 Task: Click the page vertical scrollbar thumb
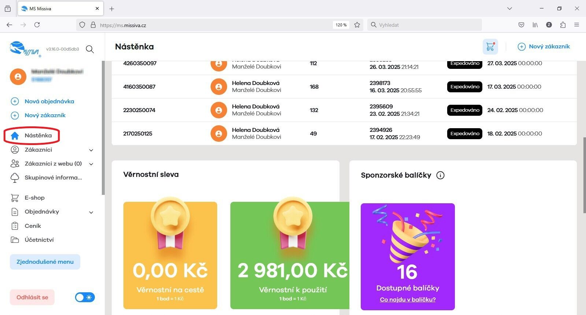[x=584, y=175]
